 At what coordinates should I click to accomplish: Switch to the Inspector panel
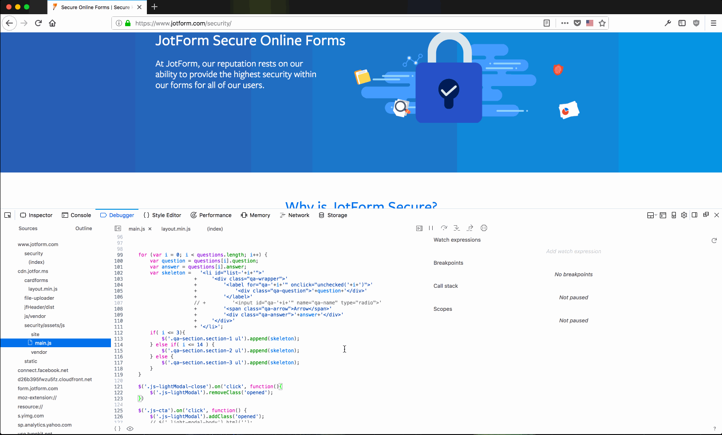point(36,215)
